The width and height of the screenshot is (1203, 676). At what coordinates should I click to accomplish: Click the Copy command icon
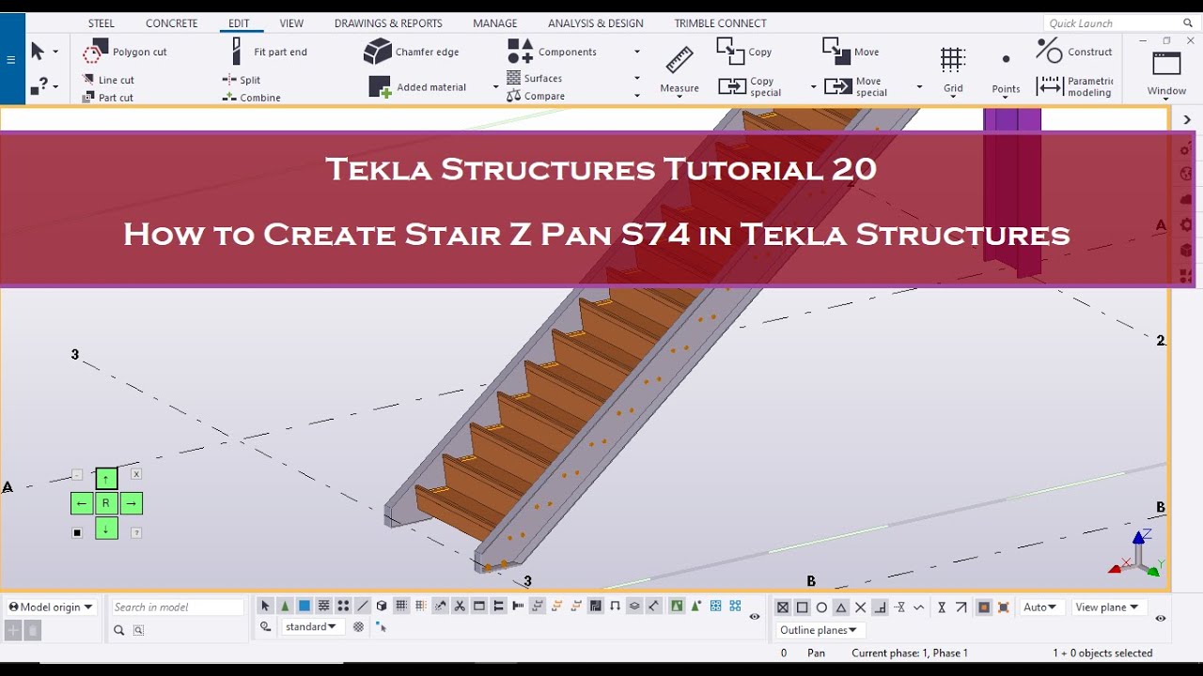(730, 51)
